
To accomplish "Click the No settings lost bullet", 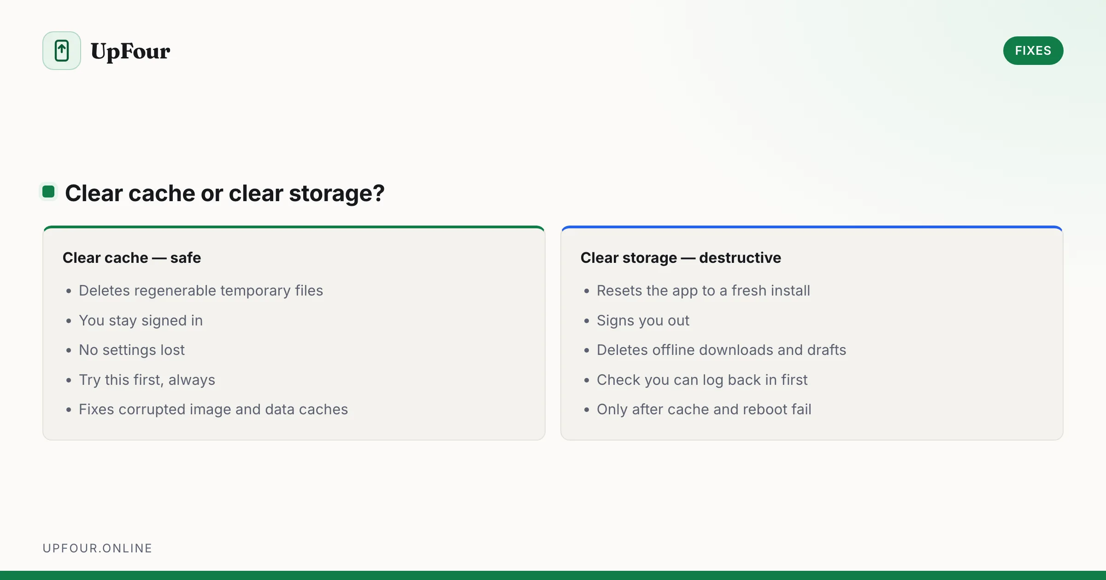I will pyautogui.click(x=132, y=350).
